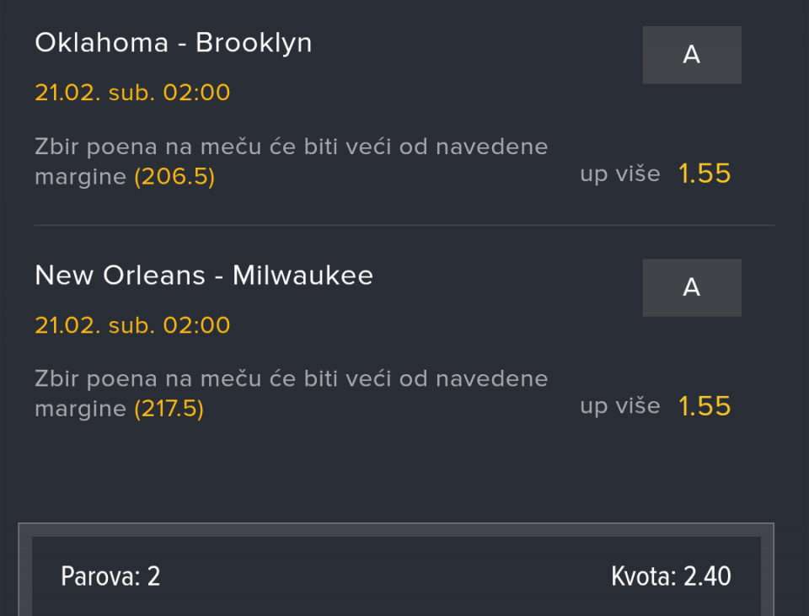
Task: Click the "Kvota: 2.40" total odds
Action: click(x=671, y=576)
